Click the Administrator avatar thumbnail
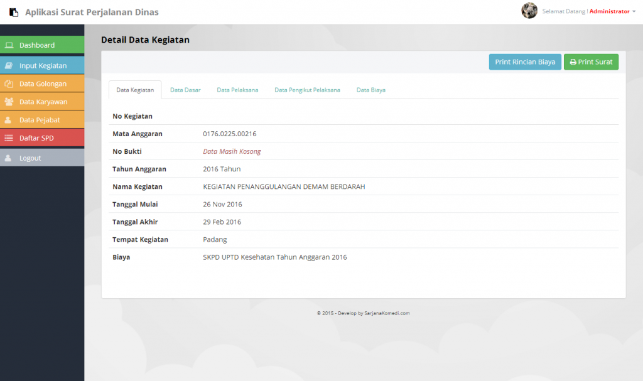This screenshot has height=381, width=643. click(529, 11)
